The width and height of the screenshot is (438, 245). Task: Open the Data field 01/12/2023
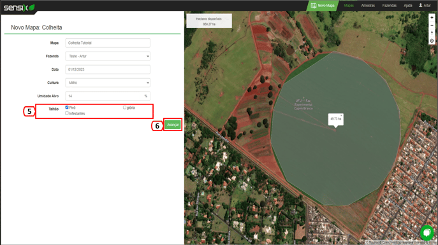(108, 69)
